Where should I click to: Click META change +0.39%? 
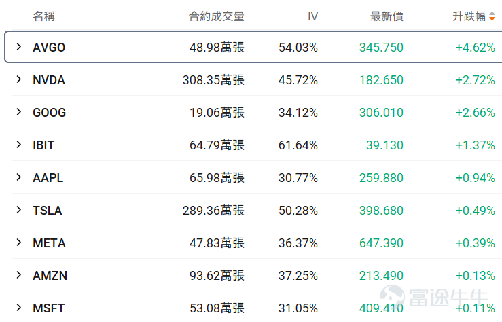tap(476, 244)
